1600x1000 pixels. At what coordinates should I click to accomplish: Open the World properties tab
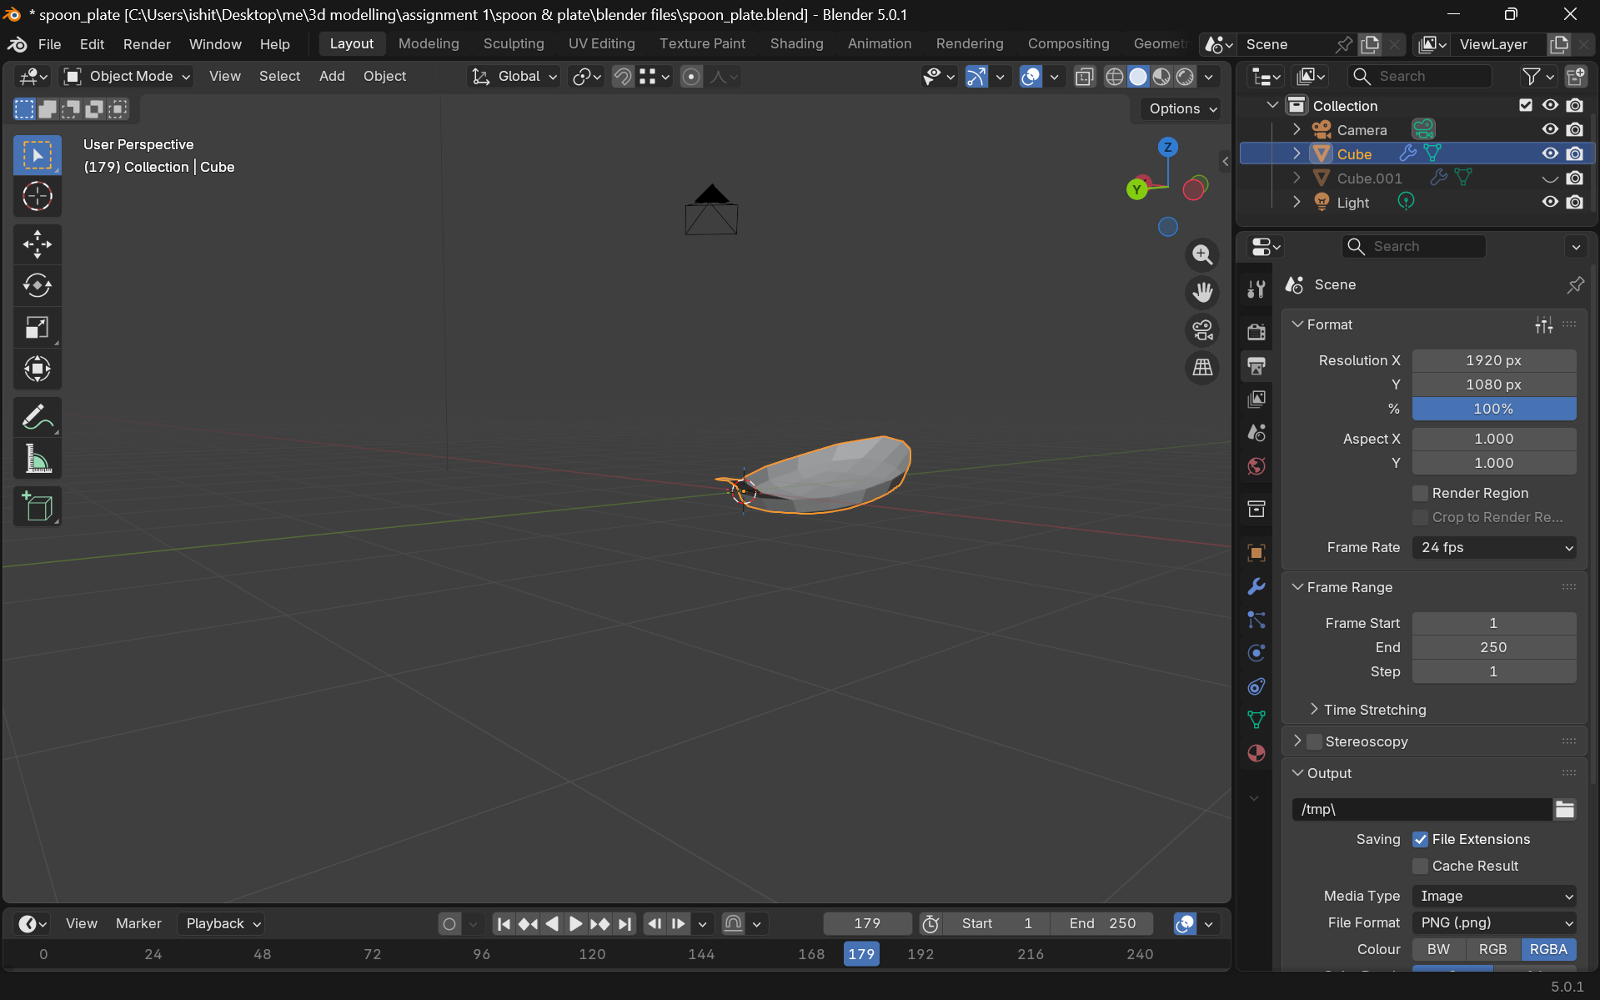pyautogui.click(x=1256, y=465)
